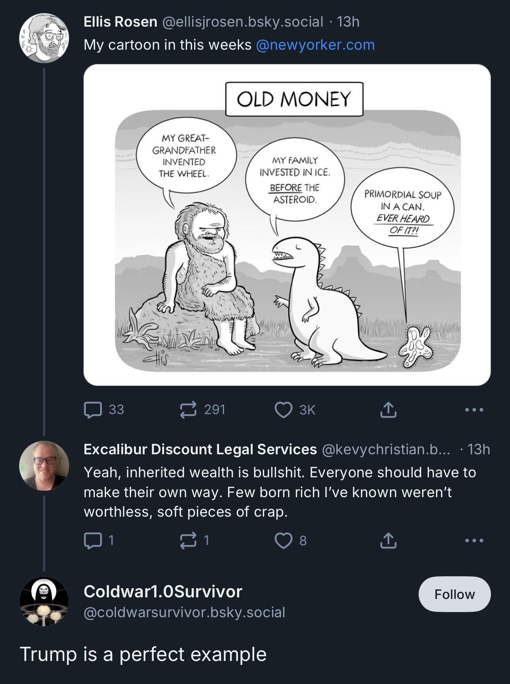This screenshot has height=684, width=510.
Task: Open the @newyorker.com mention link
Action: coord(315,45)
